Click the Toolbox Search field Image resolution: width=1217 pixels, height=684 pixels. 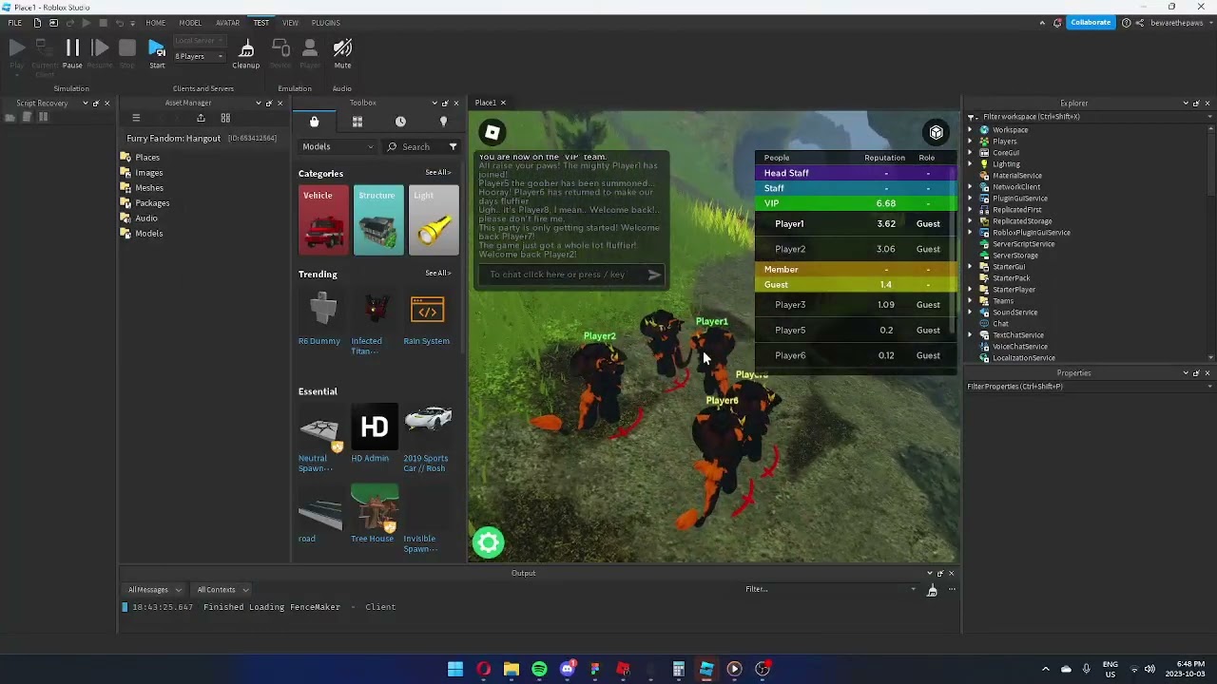pos(414,147)
